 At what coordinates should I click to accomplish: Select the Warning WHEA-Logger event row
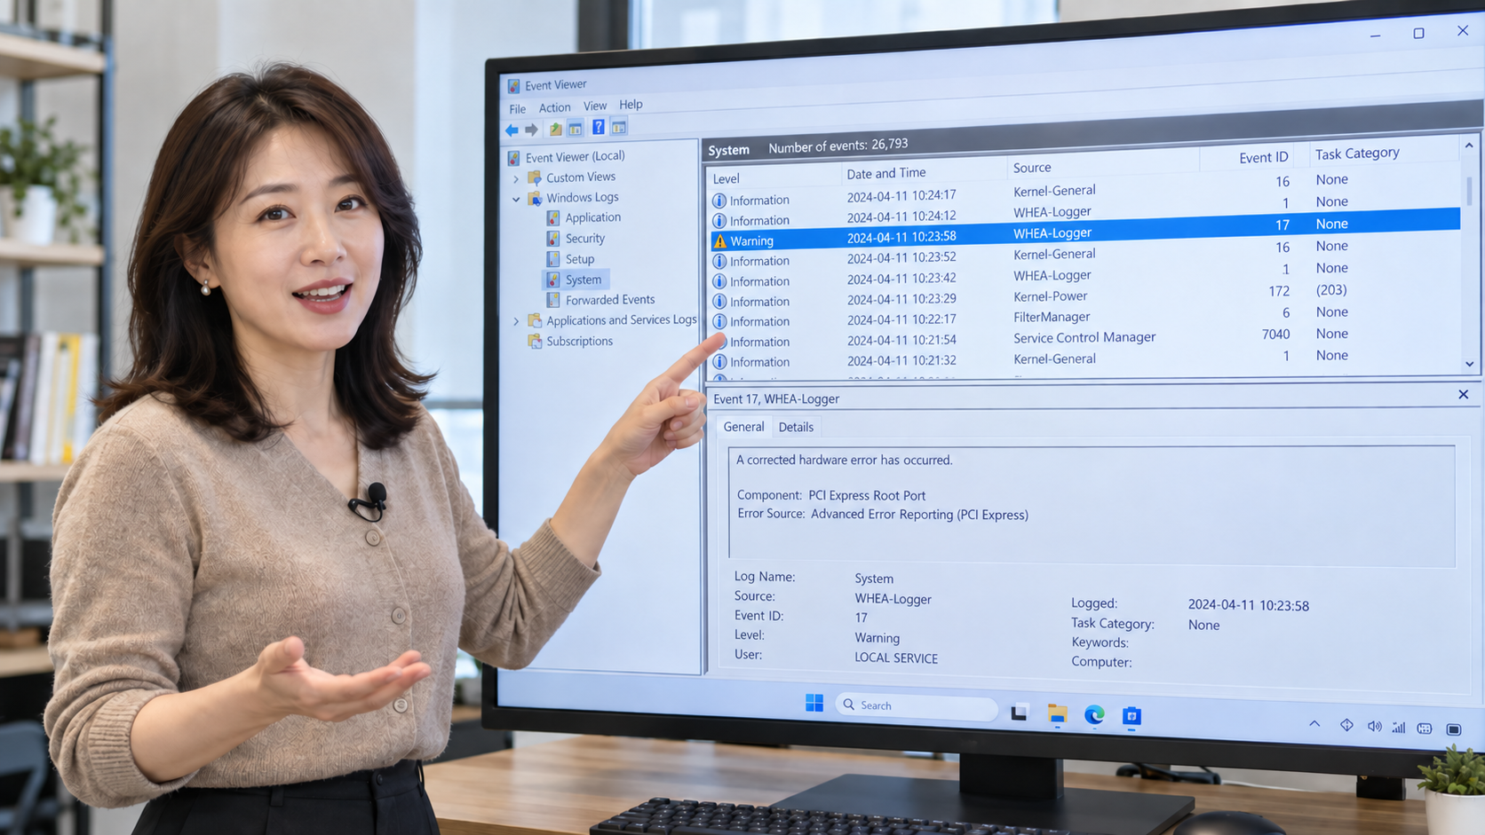coord(1085,231)
